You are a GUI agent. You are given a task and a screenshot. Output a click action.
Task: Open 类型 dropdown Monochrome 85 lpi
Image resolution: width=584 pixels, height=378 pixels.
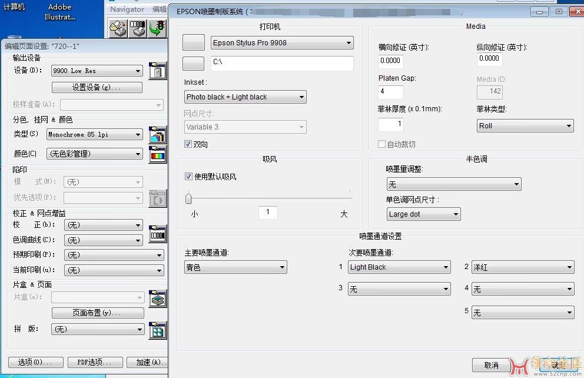point(95,134)
